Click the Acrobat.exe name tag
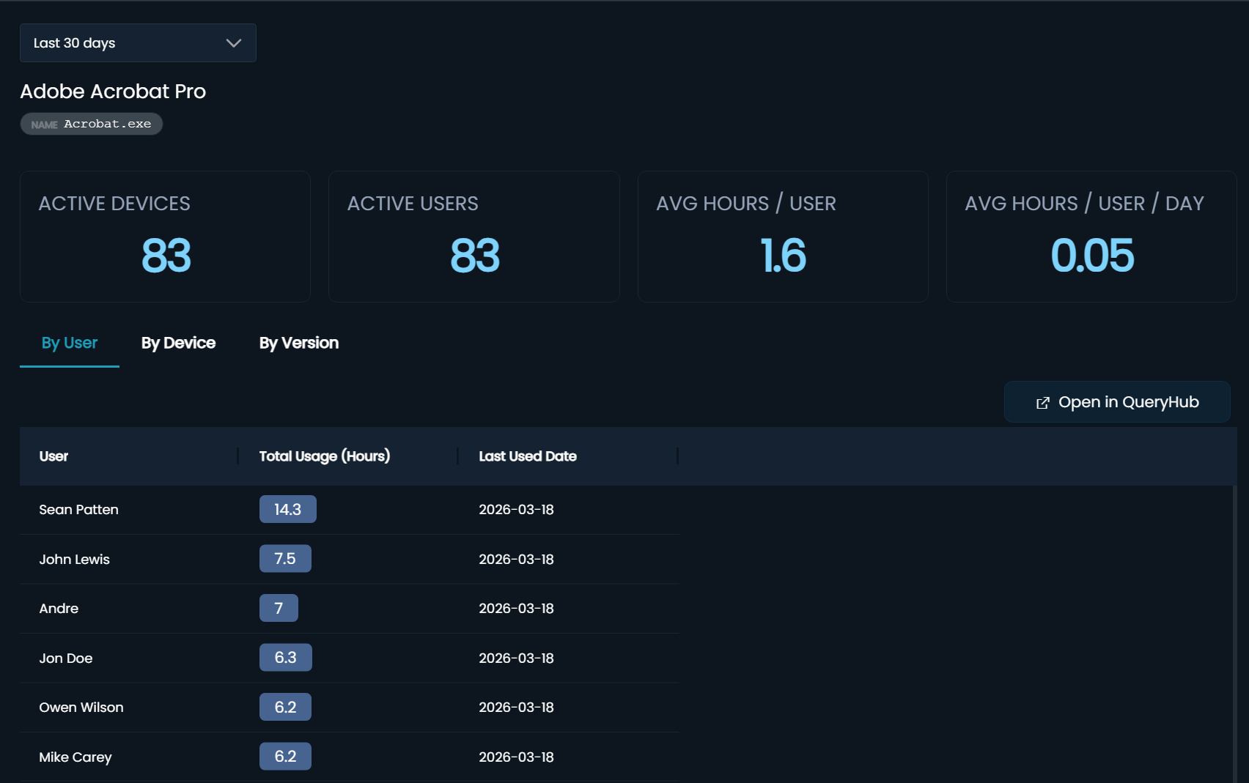 tap(92, 124)
